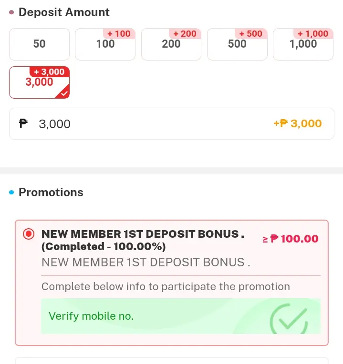Select New Member 1st Deposit Bonus radio
Screen dimensions: 343x364
(29, 234)
